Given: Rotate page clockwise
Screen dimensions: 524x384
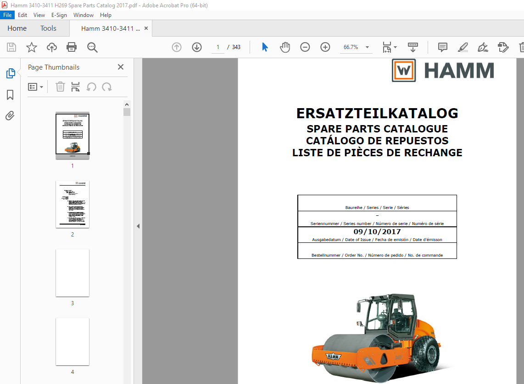Looking at the screenshot, I should click(106, 87).
